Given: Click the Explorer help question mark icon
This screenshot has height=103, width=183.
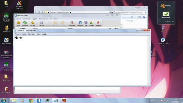Looking at the screenshot, I should pyautogui.click(x=144, y=17).
